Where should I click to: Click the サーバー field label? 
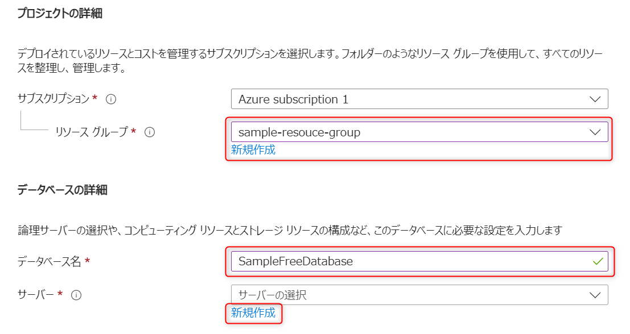[36, 295]
